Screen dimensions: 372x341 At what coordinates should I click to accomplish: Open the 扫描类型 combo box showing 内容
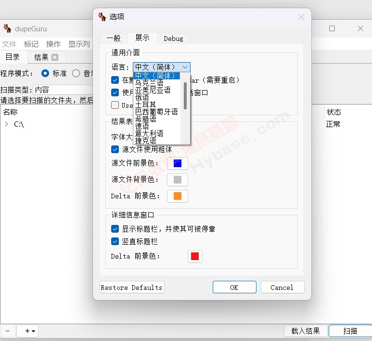[x=63, y=90]
